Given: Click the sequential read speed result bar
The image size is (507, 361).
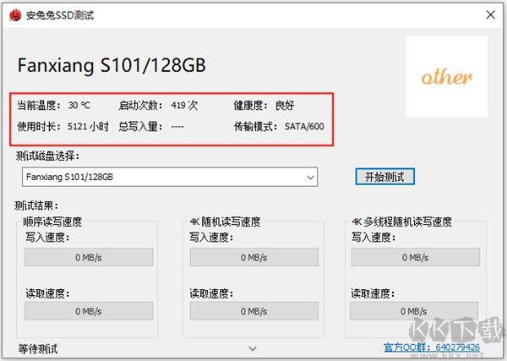Looking at the screenshot, I should (89, 311).
